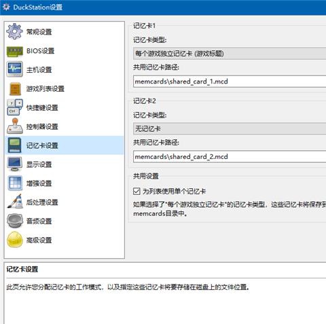Click the 增强设置 grid icon

coord(15,183)
